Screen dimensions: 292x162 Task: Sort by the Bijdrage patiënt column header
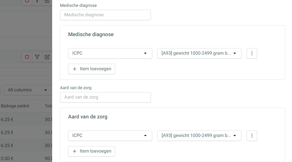tap(15, 106)
